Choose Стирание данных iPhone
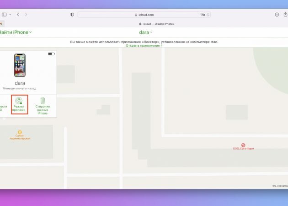The width and height of the screenshot is (288, 206). coord(43,106)
